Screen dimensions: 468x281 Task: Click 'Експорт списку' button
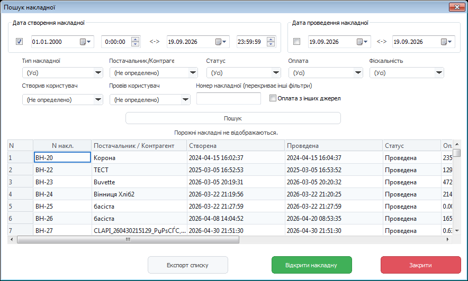click(x=188, y=265)
